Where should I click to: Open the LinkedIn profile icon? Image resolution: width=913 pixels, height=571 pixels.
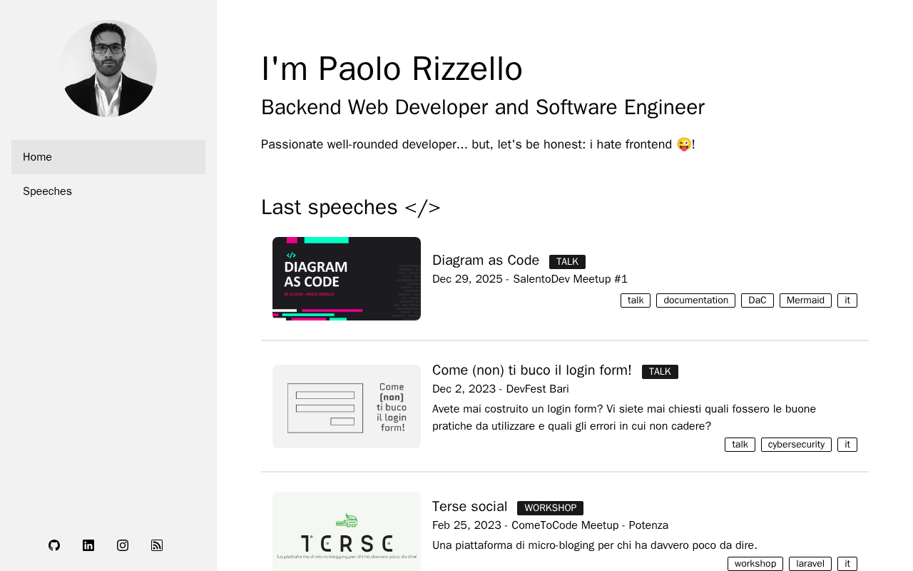(88, 545)
